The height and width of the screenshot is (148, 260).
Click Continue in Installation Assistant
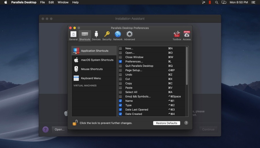point(208,130)
